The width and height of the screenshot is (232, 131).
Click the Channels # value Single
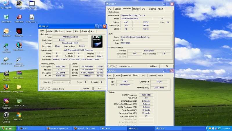[x=159, y=82]
